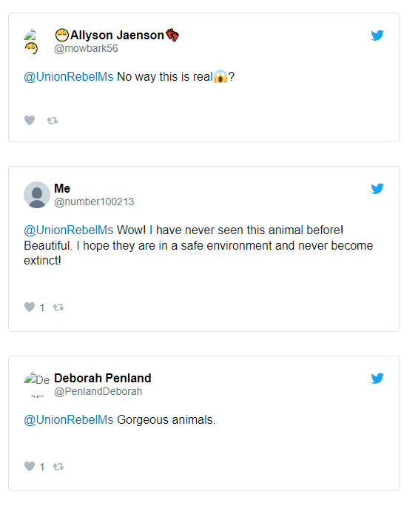This screenshot has height=509, width=418.
Task: Like Deborah Penland's Gorgeous animals tweet
Action: [30, 467]
